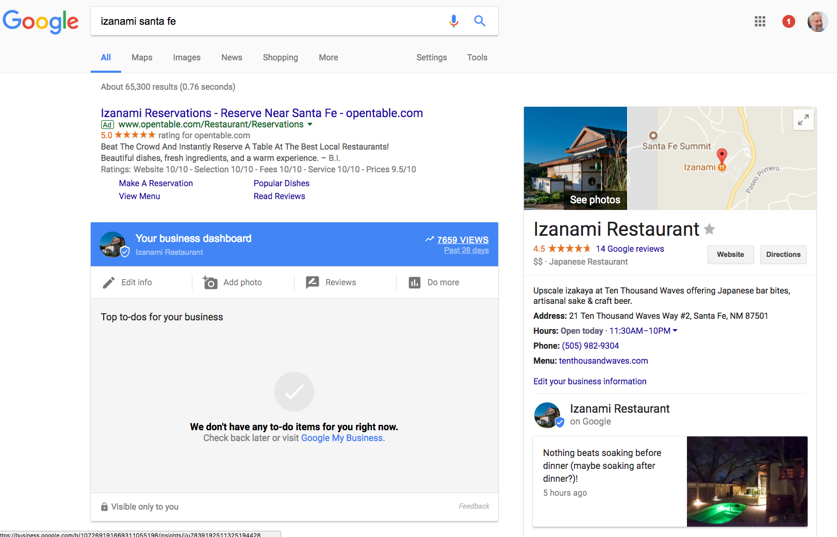Image resolution: width=837 pixels, height=537 pixels.
Task: Click the Add photo camera icon
Action: click(210, 282)
